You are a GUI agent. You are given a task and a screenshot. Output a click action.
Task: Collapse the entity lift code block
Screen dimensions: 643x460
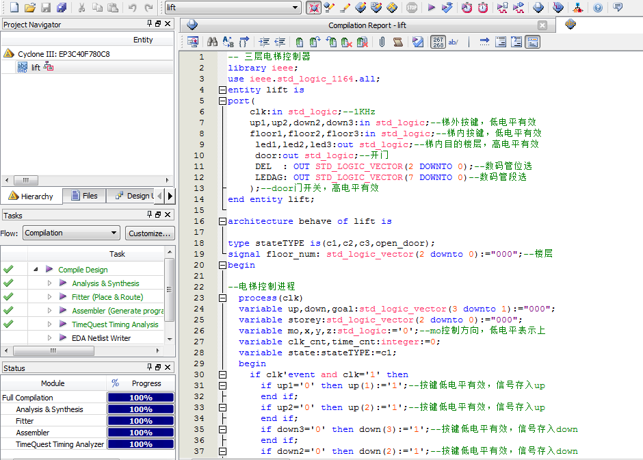(222, 90)
